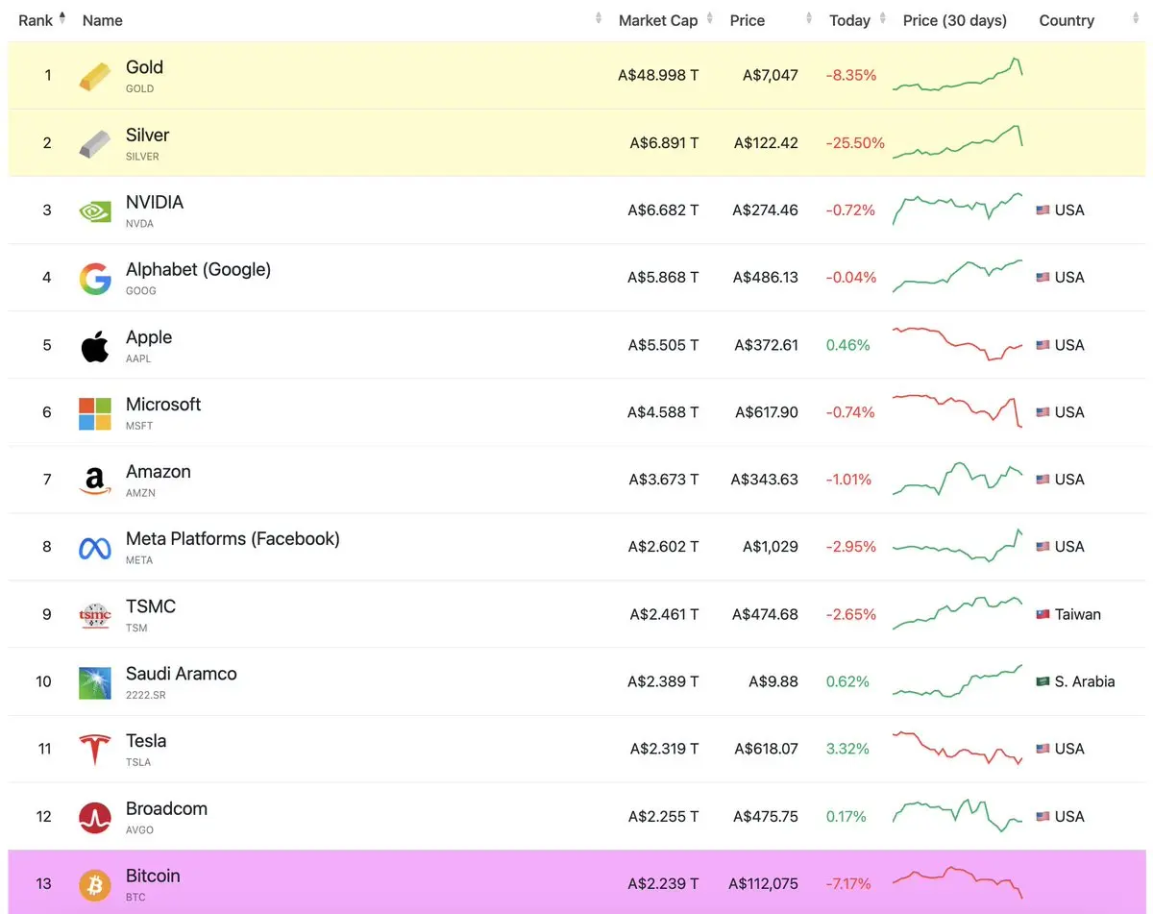Click the Bitcoin logo icon
Image resolution: width=1153 pixels, height=914 pixels.
[94, 884]
